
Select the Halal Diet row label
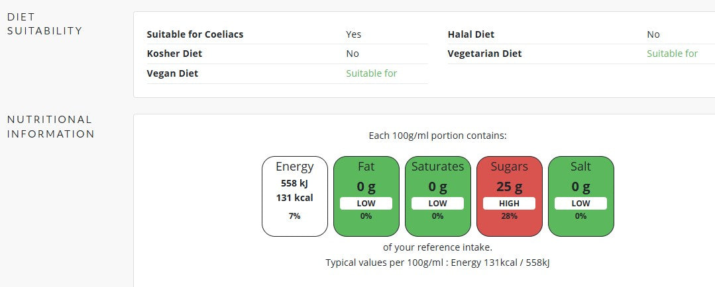click(471, 34)
